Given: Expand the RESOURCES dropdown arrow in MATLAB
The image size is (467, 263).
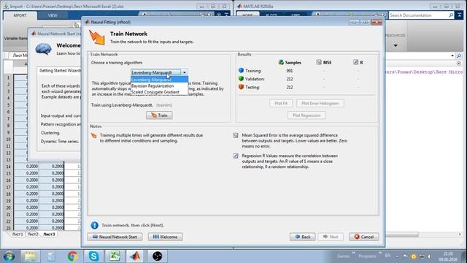Looking at the screenshot, I should pyautogui.click(x=395, y=45).
